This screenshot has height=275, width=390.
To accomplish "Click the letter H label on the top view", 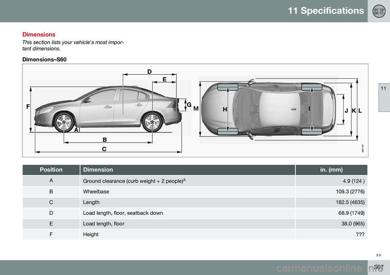I will pos(224,110).
